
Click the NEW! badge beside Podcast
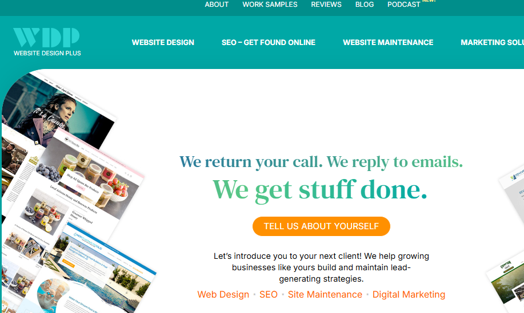point(429,1)
